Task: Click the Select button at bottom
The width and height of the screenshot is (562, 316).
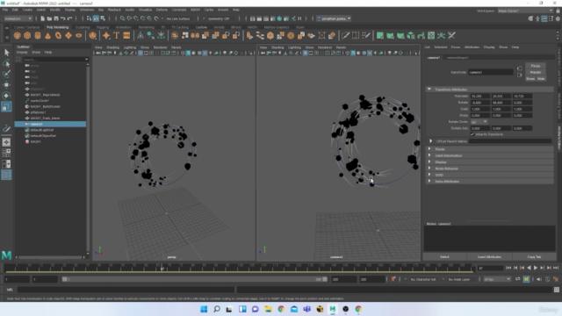Action: pos(445,257)
